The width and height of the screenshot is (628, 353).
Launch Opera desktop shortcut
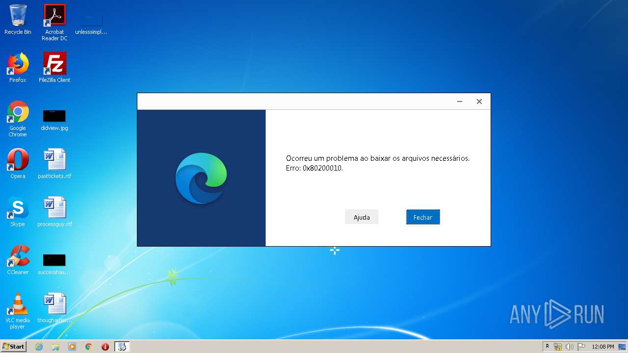pos(18,164)
